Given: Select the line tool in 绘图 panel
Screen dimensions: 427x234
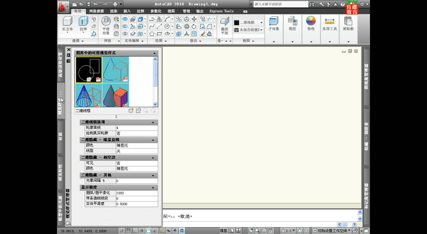Looking at the screenshot, I should (x=159, y=26).
